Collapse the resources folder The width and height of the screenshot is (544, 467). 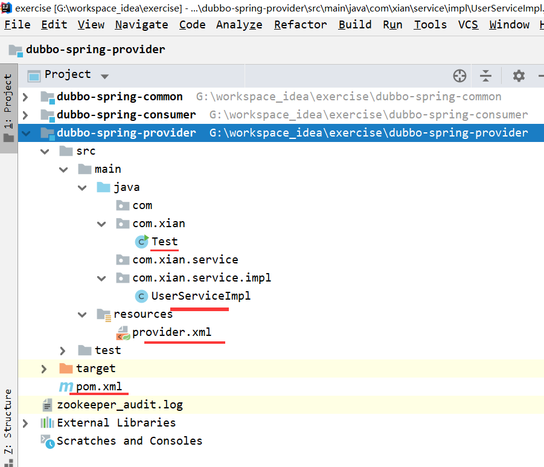(x=82, y=315)
